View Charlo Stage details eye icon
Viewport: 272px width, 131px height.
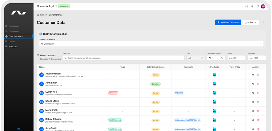click(x=253, y=102)
